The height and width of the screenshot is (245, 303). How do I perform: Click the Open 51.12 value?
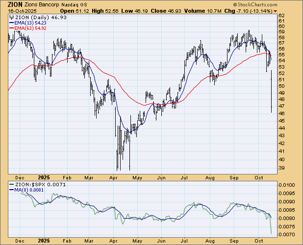pyautogui.click(x=75, y=11)
